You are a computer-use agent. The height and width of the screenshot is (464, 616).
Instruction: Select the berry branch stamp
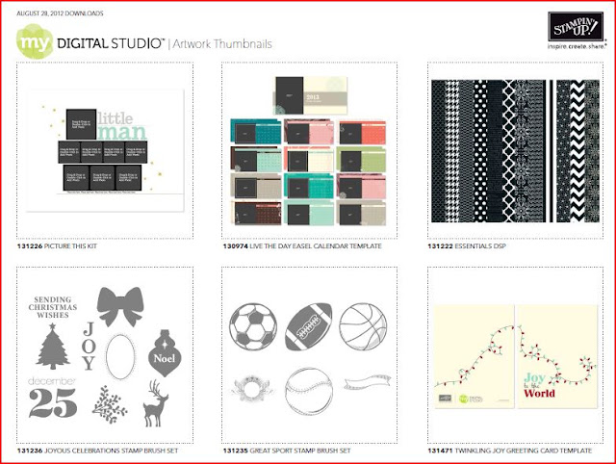tap(109, 404)
